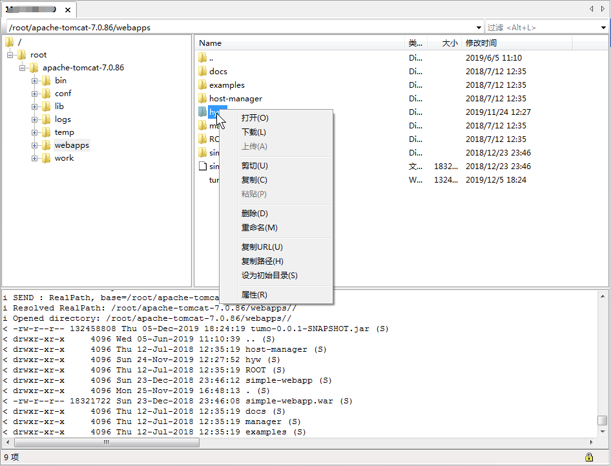The width and height of the screenshot is (611, 466).
Task: Click the selected hyw folder icon
Action: (202, 112)
